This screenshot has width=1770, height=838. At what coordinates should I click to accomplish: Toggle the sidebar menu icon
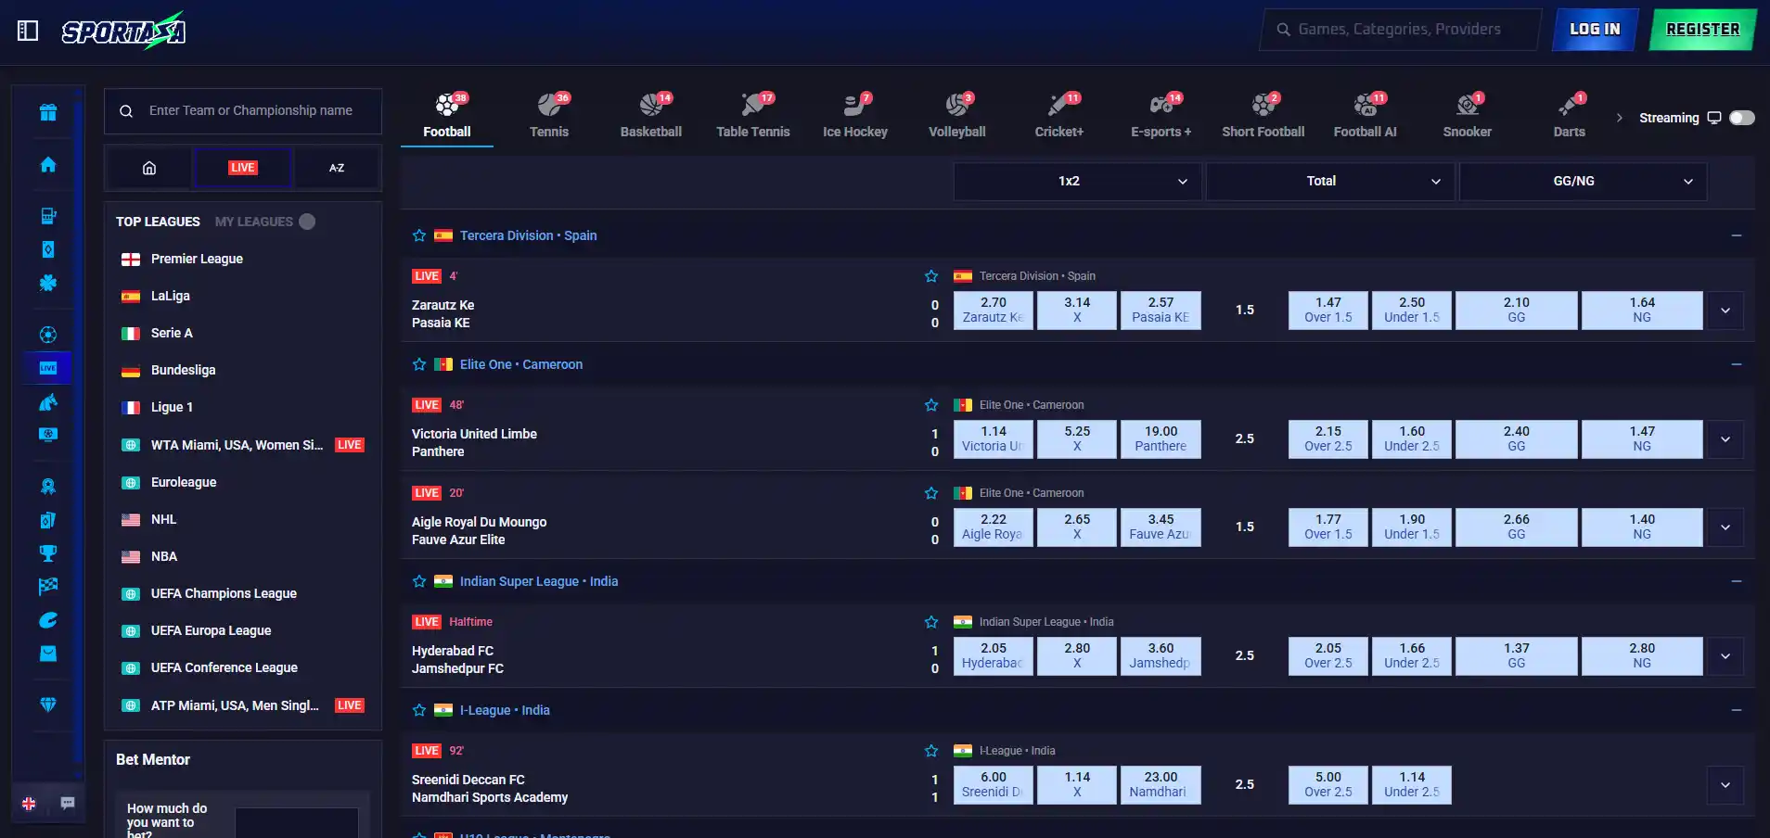pos(28,31)
